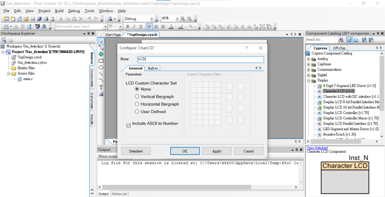The width and height of the screenshot is (385, 197).
Task: Click the Datasheet button
Action: coord(136,151)
